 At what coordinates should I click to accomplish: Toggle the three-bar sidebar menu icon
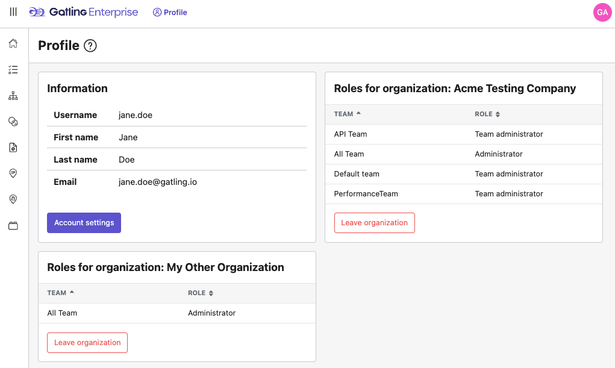click(x=13, y=12)
